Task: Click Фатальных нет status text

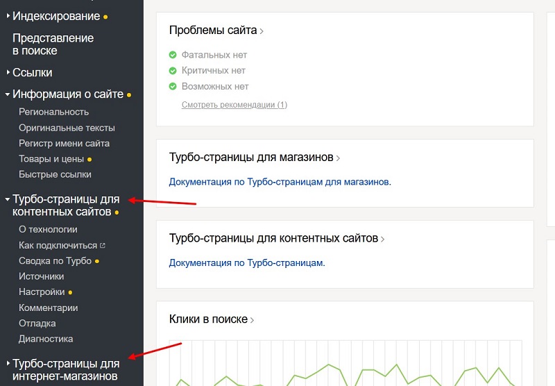Action: tap(214, 55)
